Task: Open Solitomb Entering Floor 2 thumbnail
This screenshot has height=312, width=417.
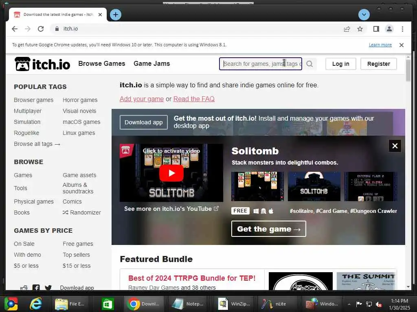Action: [371, 186]
